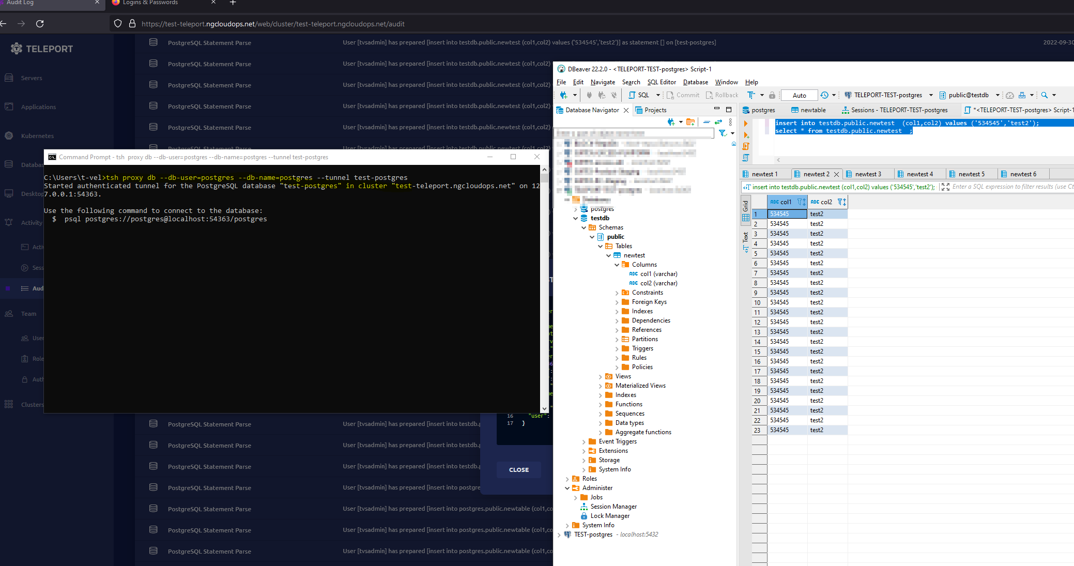The image size is (1074, 566).
Task: Select the newtest 5 result tab
Action: tap(972, 174)
